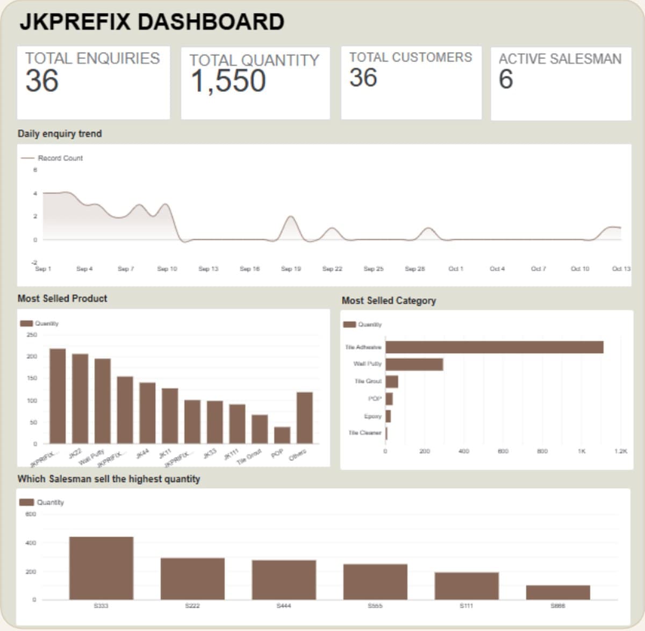Click the Record Count legend line marker

point(27,158)
